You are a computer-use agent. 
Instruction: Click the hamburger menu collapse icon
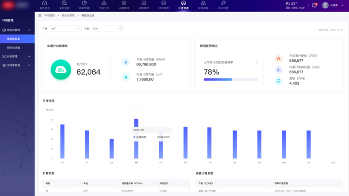40,16
